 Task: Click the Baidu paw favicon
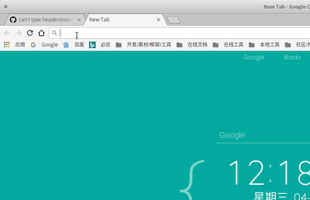pos(66,45)
